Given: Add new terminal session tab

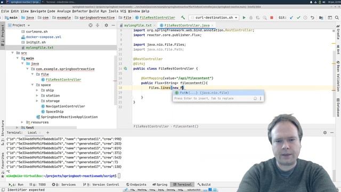Looking at the screenshot, I should pos(47,133).
